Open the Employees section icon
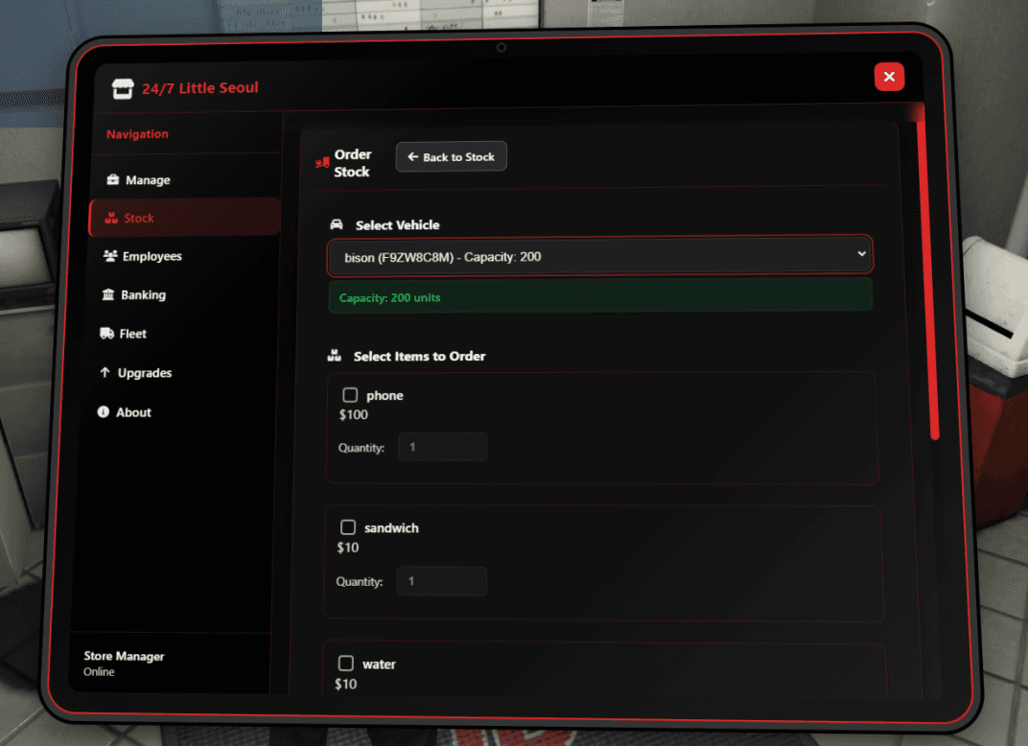This screenshot has width=1028, height=746. pyautogui.click(x=110, y=256)
